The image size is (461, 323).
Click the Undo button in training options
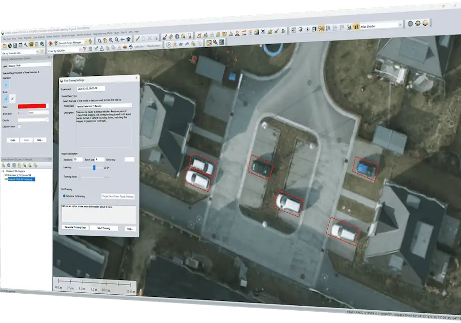coord(13,140)
